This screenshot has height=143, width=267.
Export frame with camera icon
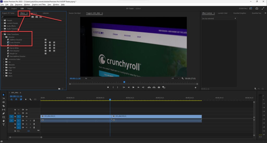(159, 87)
